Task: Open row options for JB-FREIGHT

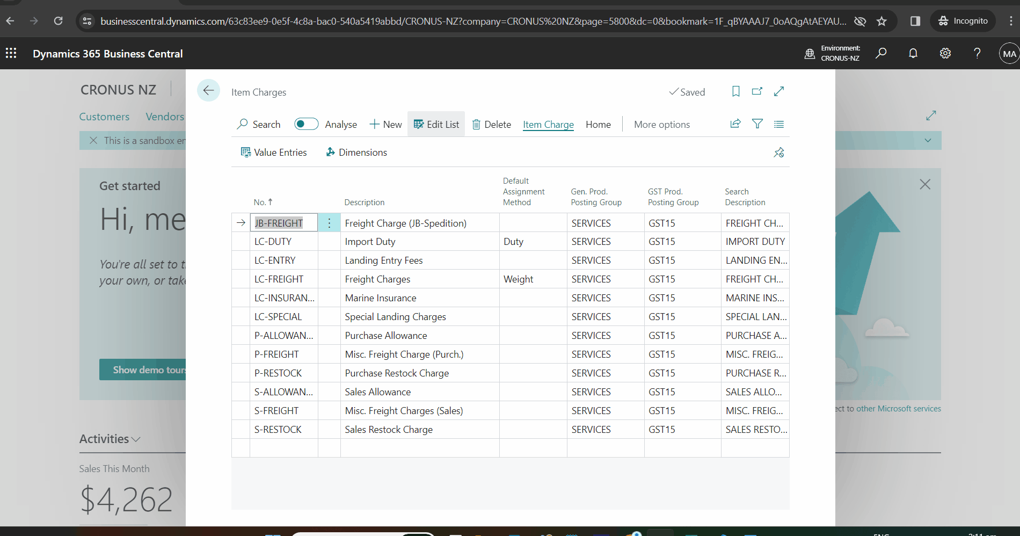Action: click(329, 223)
